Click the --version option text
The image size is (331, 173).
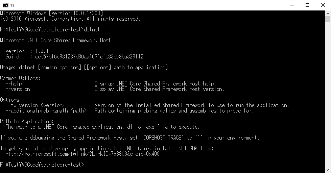[x=18, y=89]
